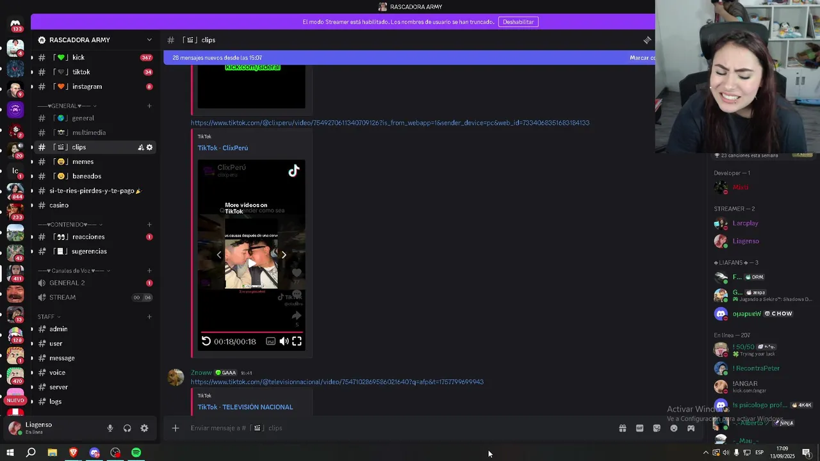Open the clixperu TikTok URL link
The height and width of the screenshot is (461, 820).
click(x=389, y=123)
